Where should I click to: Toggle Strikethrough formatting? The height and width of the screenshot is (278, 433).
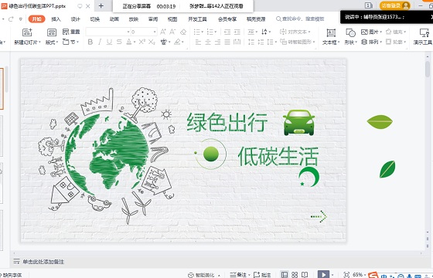pos(119,42)
